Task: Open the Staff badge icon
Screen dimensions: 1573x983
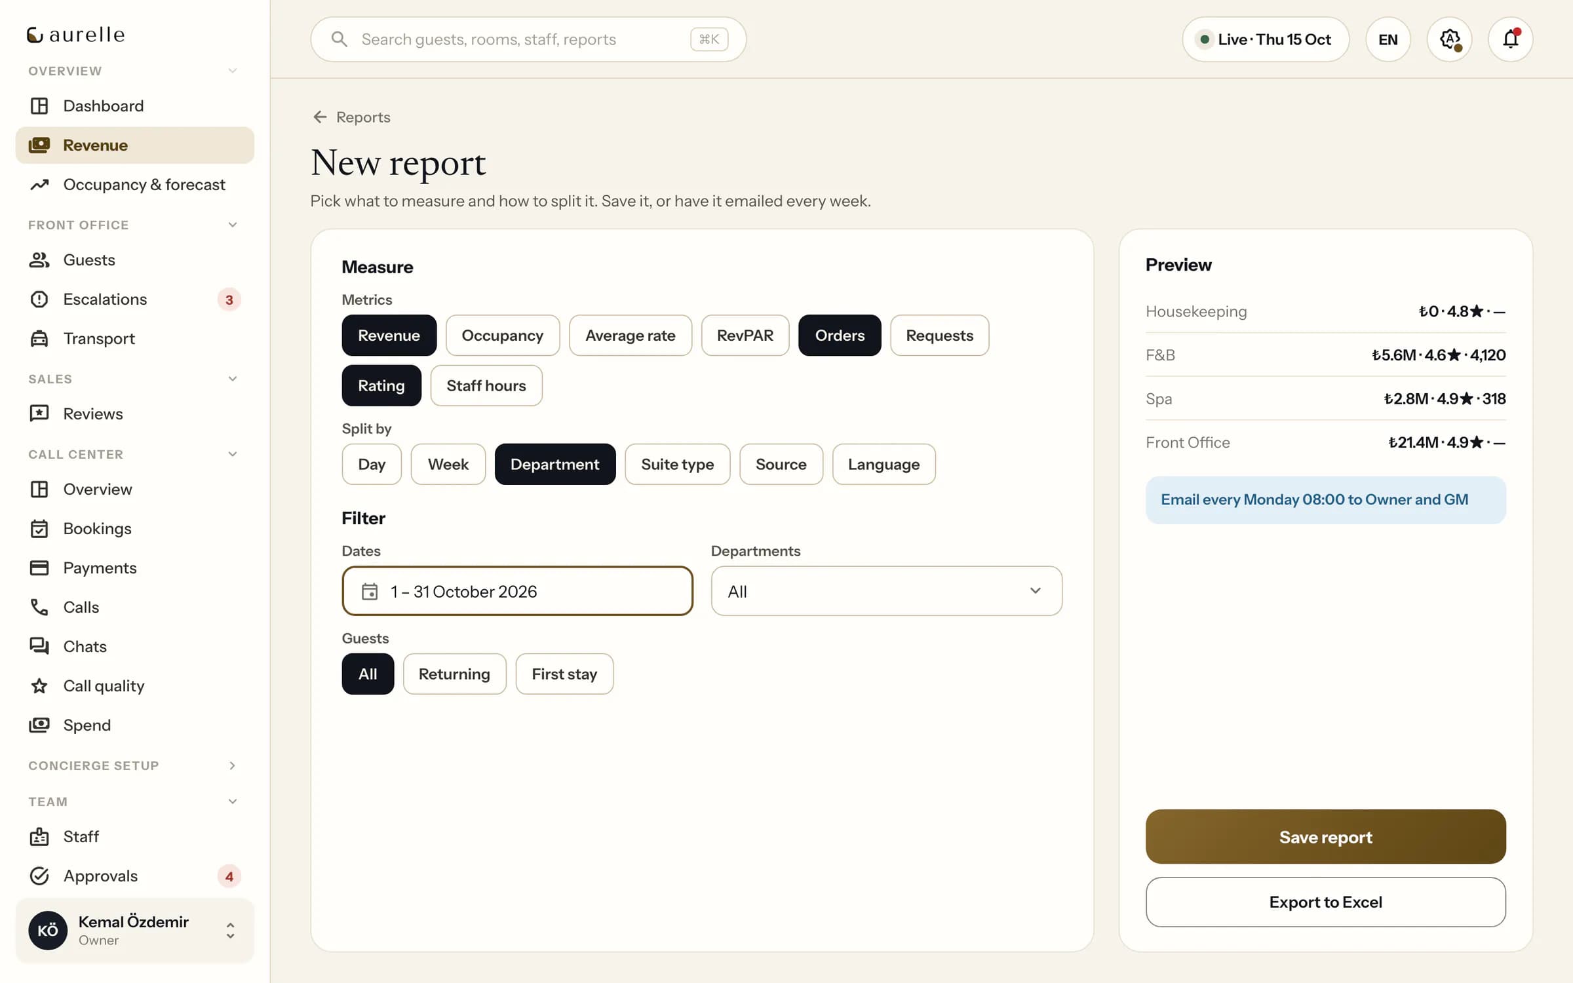Action: 39,836
